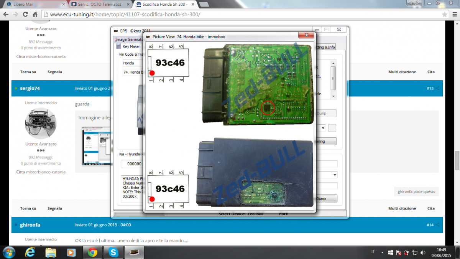460x259 pixels.
Task: Click the 'sergio' Chrome profile button
Action: (x=414, y=3)
